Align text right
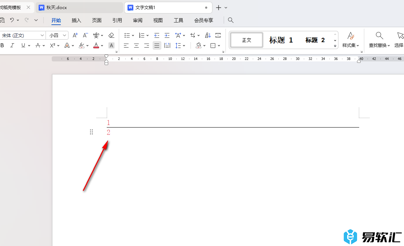This screenshot has height=246, width=404. (146, 45)
